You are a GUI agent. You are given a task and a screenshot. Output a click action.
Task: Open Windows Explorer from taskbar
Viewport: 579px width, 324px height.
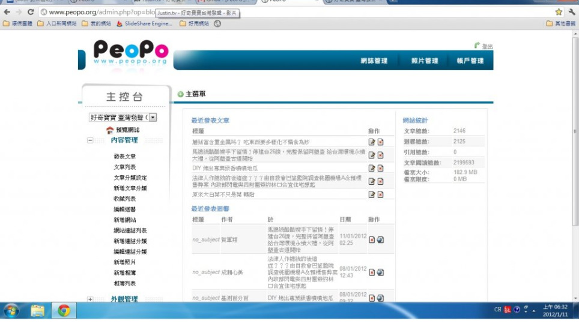[38, 311]
